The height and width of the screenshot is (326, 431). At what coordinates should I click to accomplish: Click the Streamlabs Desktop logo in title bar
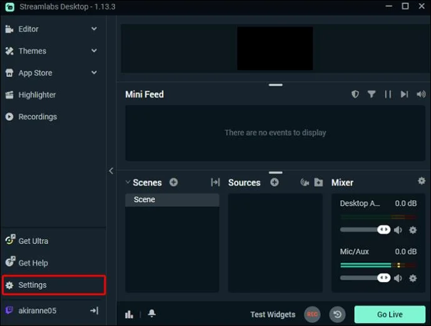tap(10, 7)
